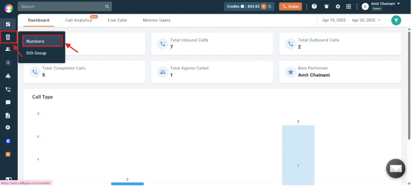413x191 pixels.
Task: Select DID Group from the flyout menu
Action: click(36, 53)
